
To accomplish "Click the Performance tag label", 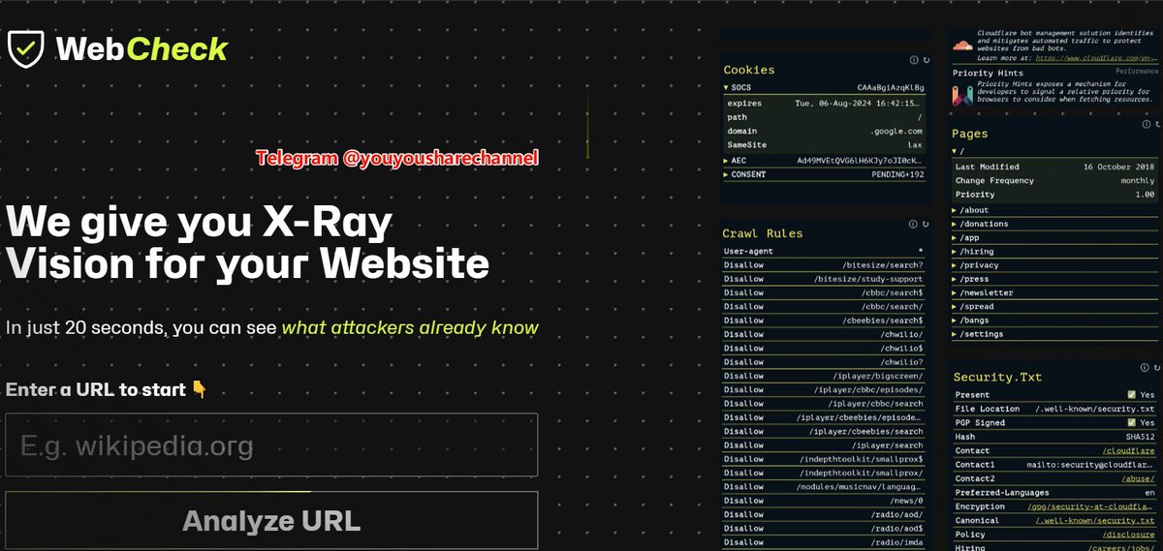I will pos(1136,72).
